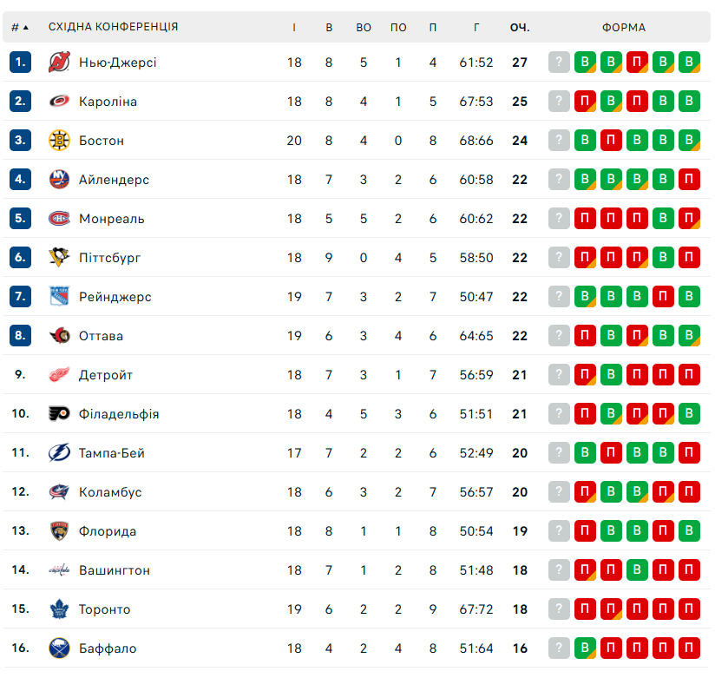Sort table by the # rank column
Screen dimensions: 715x678
[x=19, y=27]
